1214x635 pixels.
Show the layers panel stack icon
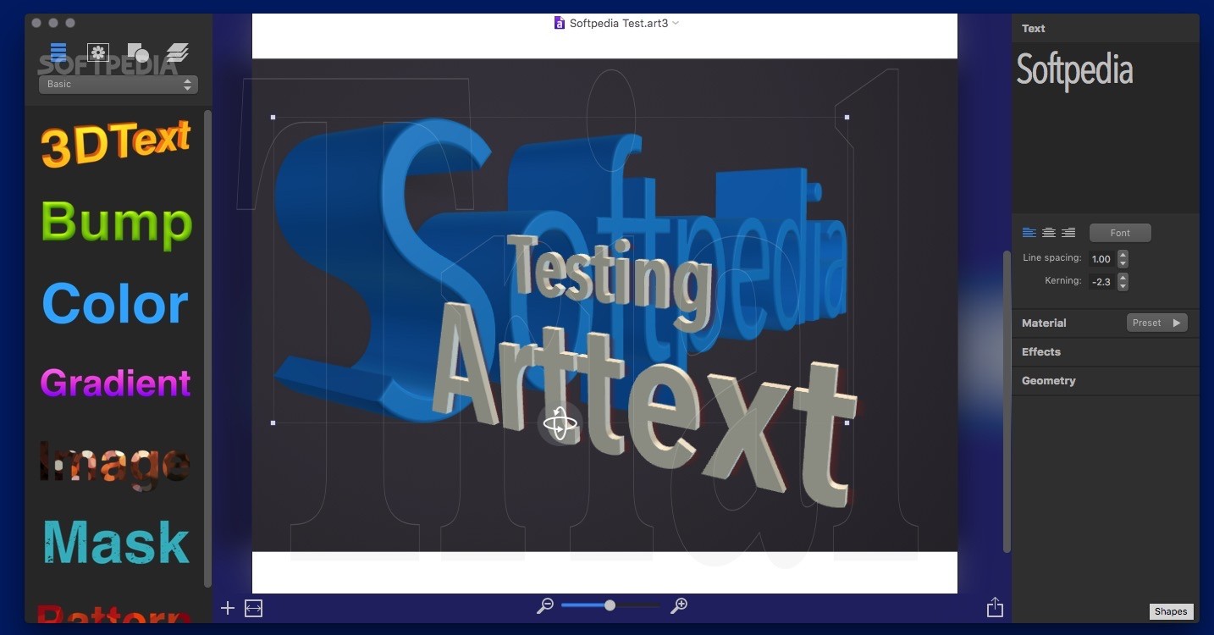pos(177,52)
